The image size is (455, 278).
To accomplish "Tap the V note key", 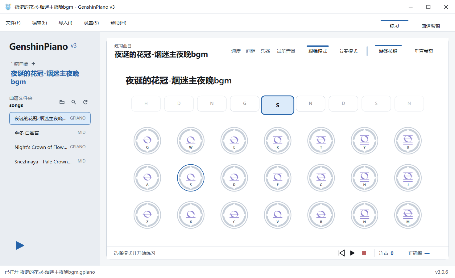I will click(x=278, y=215).
